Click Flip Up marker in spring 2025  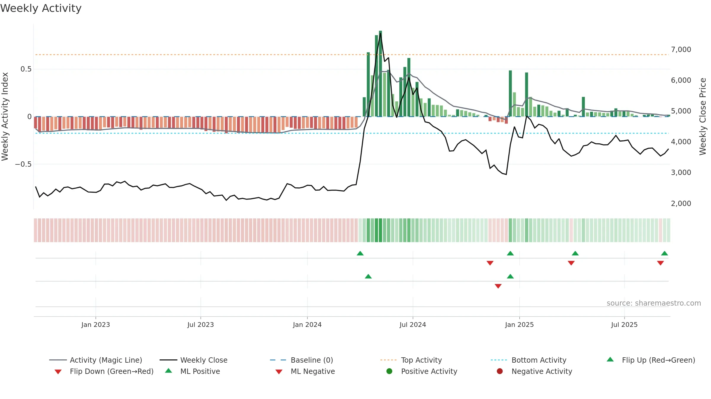coord(575,253)
